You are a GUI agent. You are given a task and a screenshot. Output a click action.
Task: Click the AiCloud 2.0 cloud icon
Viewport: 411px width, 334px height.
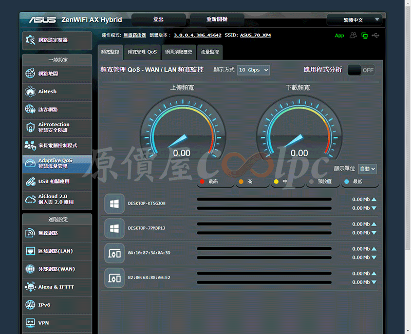coord(30,199)
